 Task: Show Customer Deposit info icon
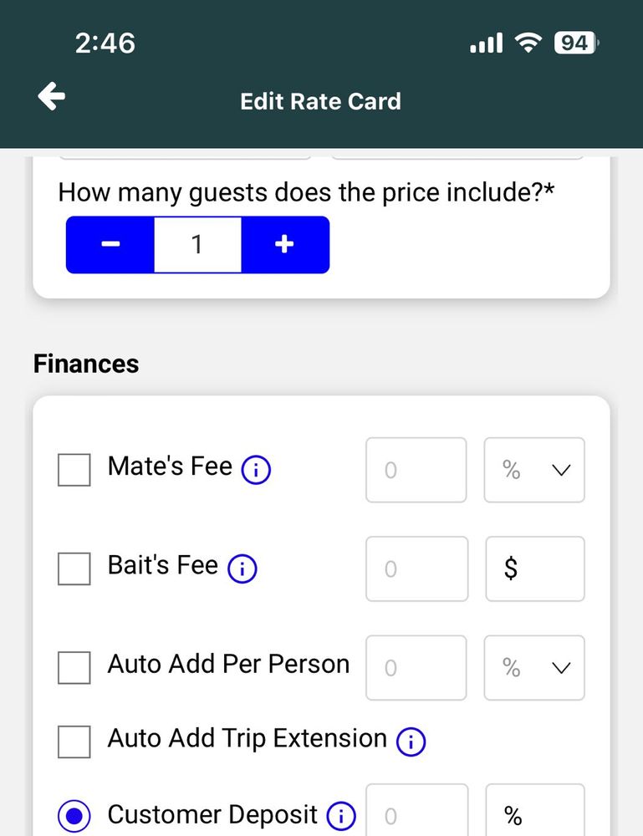341,816
